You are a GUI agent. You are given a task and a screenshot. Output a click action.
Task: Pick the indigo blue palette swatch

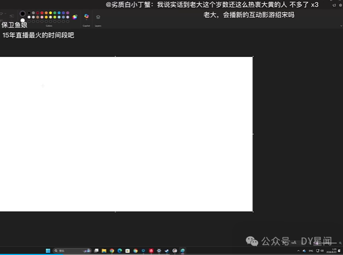click(63, 13)
